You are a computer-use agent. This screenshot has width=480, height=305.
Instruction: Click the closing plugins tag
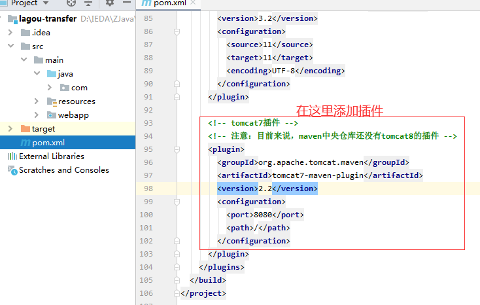tap(222, 267)
